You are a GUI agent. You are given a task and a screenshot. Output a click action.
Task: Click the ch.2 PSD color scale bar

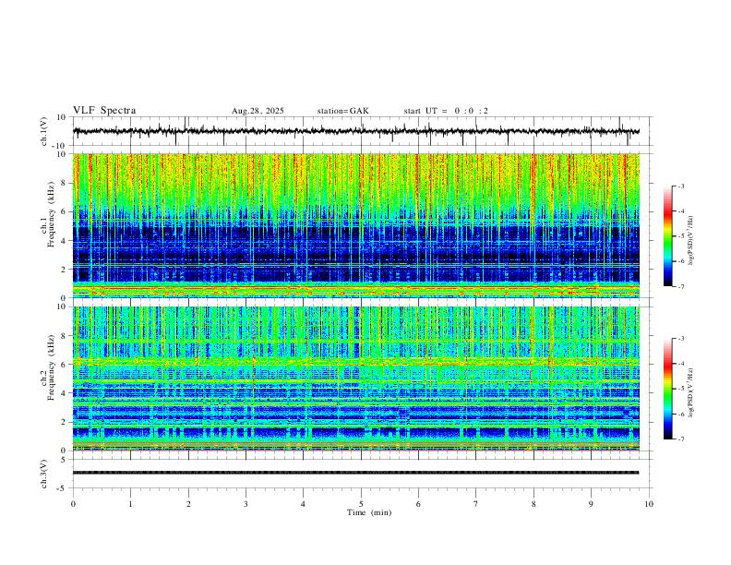[667, 389]
